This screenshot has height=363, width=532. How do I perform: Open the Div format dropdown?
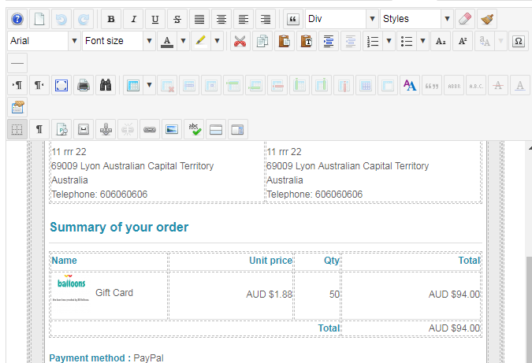pos(372,19)
